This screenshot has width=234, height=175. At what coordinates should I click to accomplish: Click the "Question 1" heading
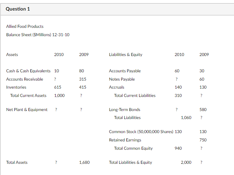[18, 9]
